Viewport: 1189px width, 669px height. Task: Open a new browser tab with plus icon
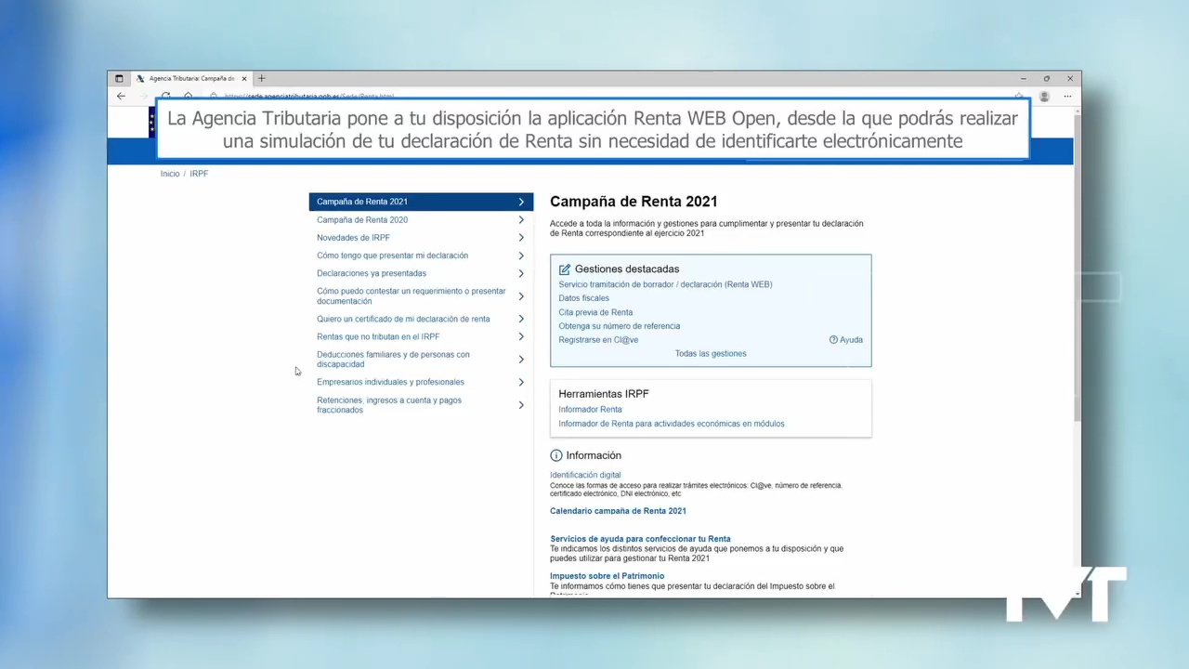coord(261,78)
